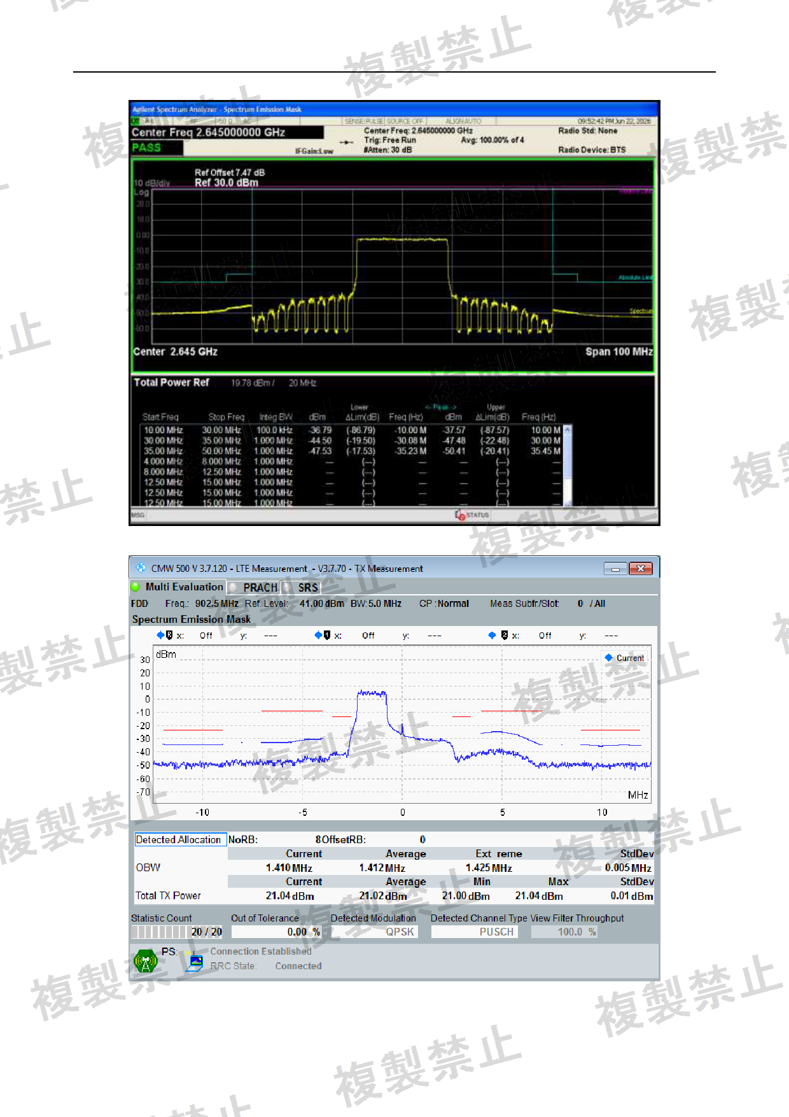This screenshot has height=1117, width=789.
Task: Select the third marker icon above the CMW graph
Action: pos(498,635)
